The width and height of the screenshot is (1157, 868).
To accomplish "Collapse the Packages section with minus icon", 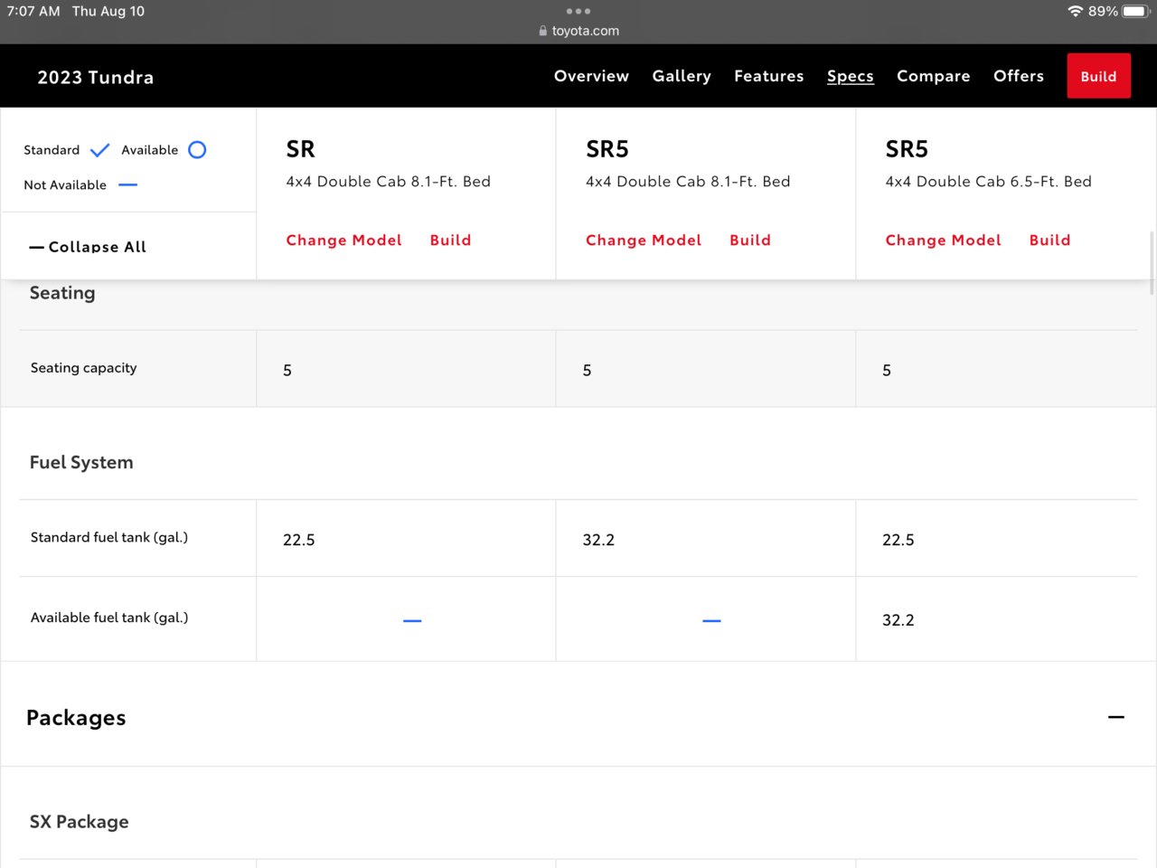I will (x=1116, y=717).
